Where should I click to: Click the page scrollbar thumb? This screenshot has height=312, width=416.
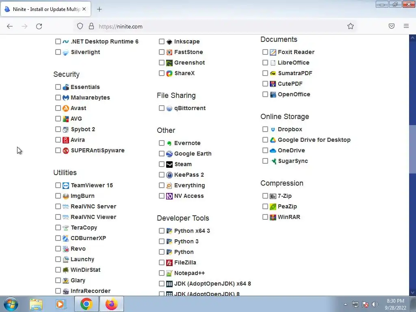coord(413,149)
